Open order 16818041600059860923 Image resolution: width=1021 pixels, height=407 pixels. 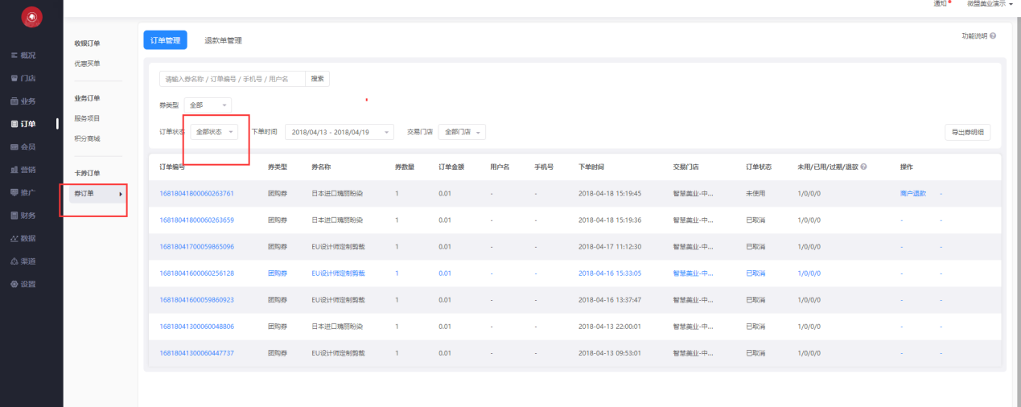point(196,300)
